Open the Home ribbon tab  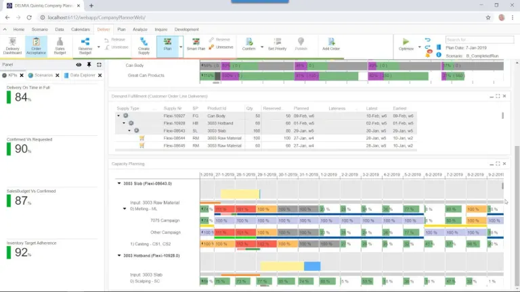pos(19,30)
